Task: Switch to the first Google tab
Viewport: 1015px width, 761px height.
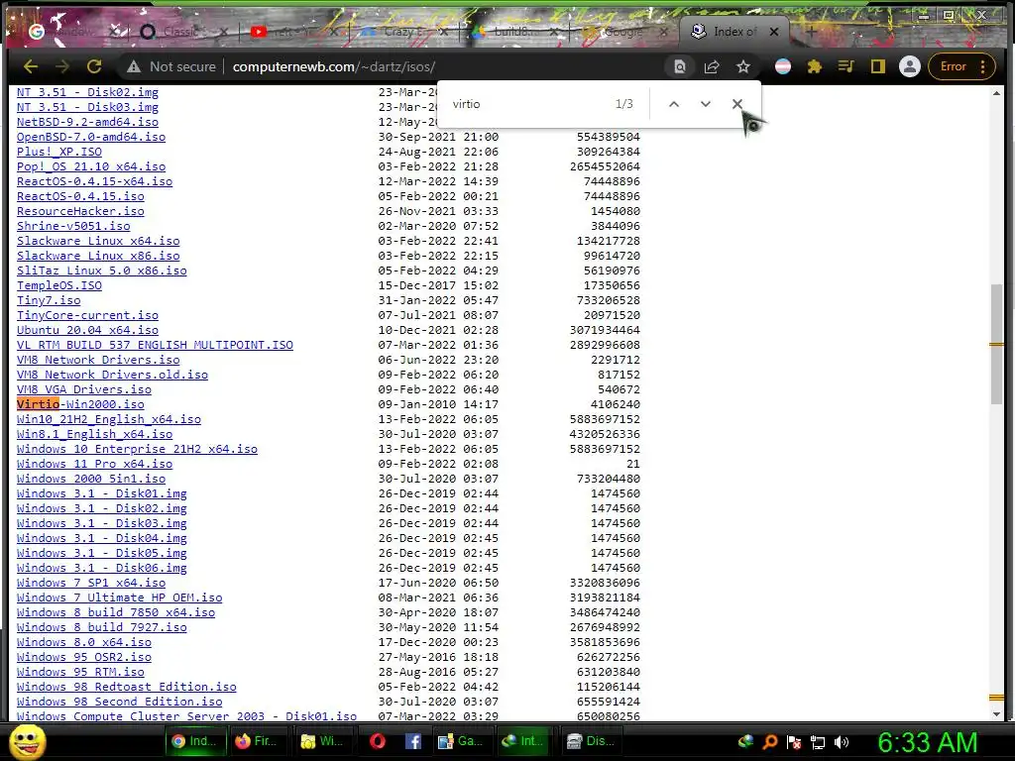Action: pyautogui.click(x=71, y=31)
